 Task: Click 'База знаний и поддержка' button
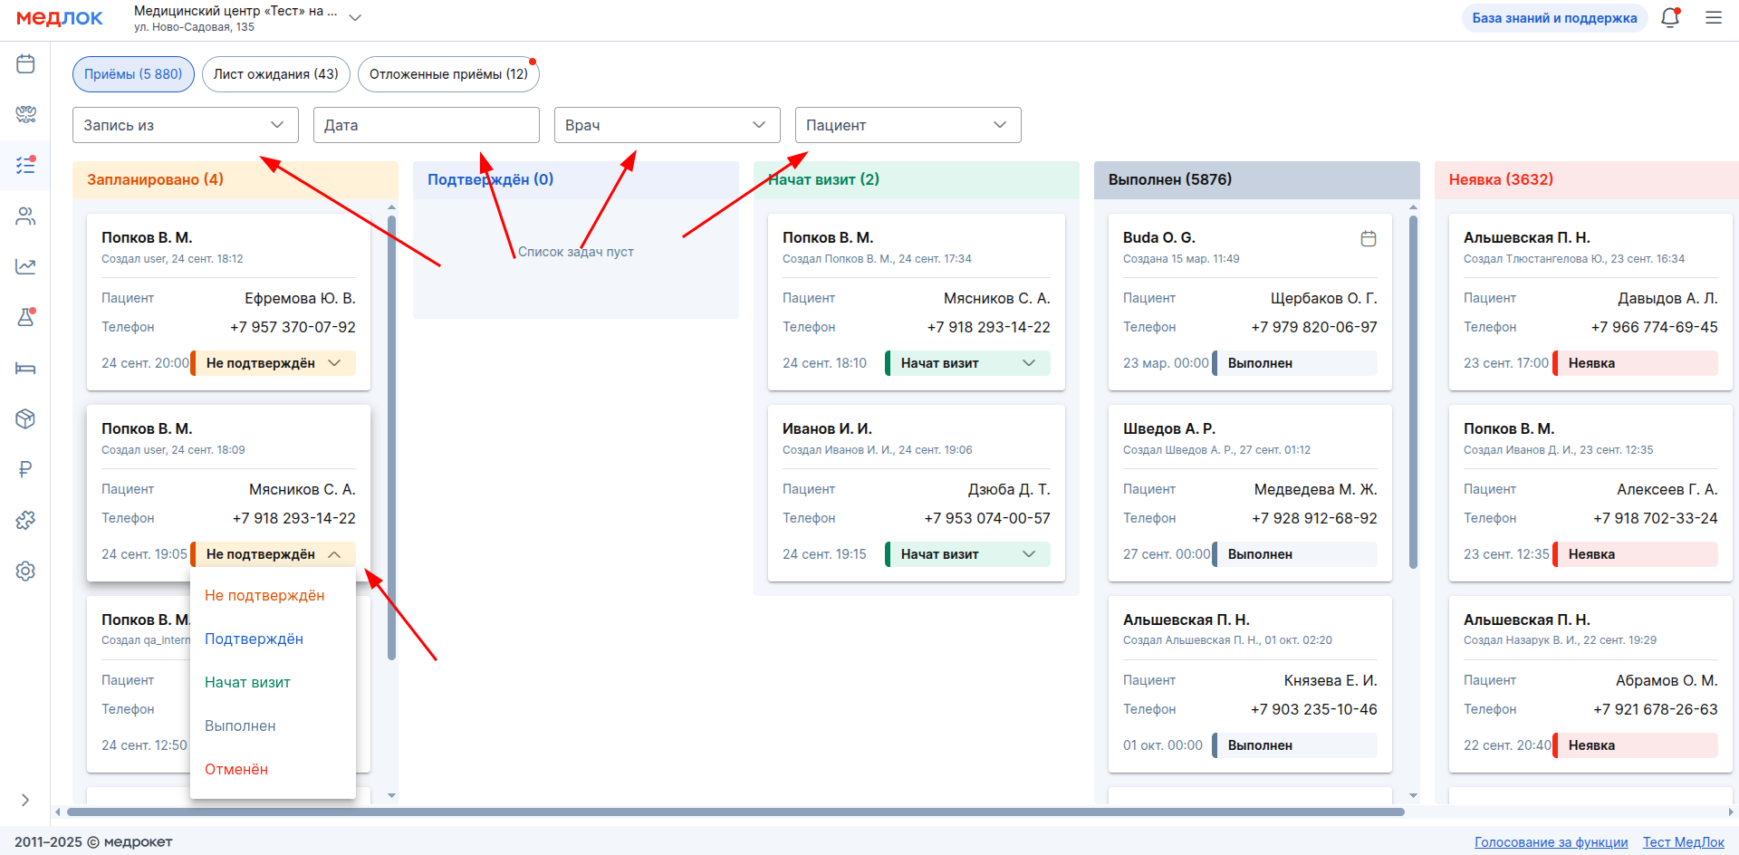coord(1554,18)
